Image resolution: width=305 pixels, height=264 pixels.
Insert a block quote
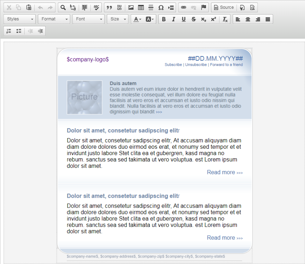pos(109,7)
